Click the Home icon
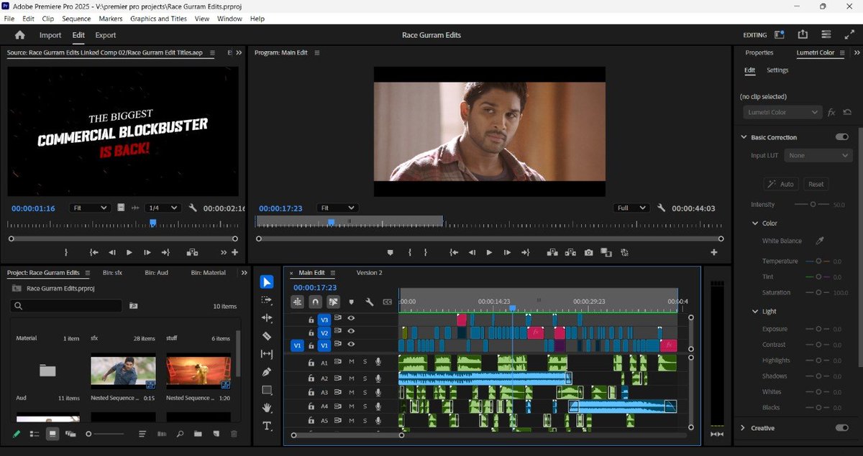This screenshot has width=863, height=456. (x=19, y=34)
